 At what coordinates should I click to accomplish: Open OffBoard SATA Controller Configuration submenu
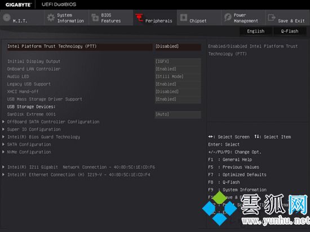pos(53,122)
